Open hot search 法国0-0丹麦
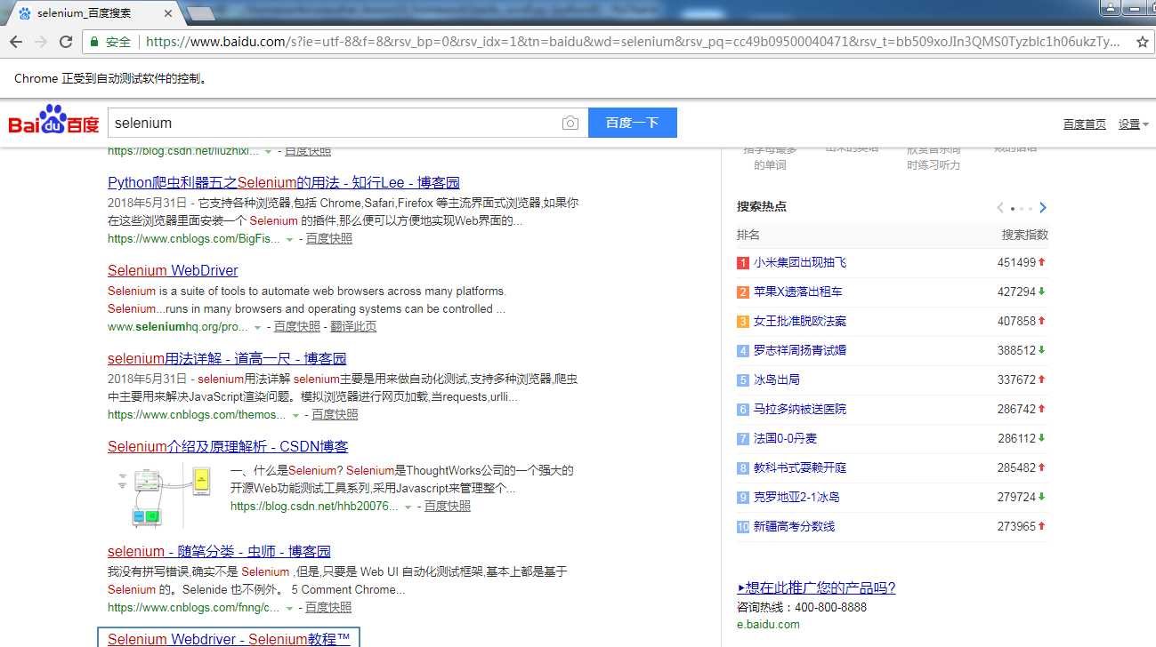The image size is (1156, 647). coord(785,438)
